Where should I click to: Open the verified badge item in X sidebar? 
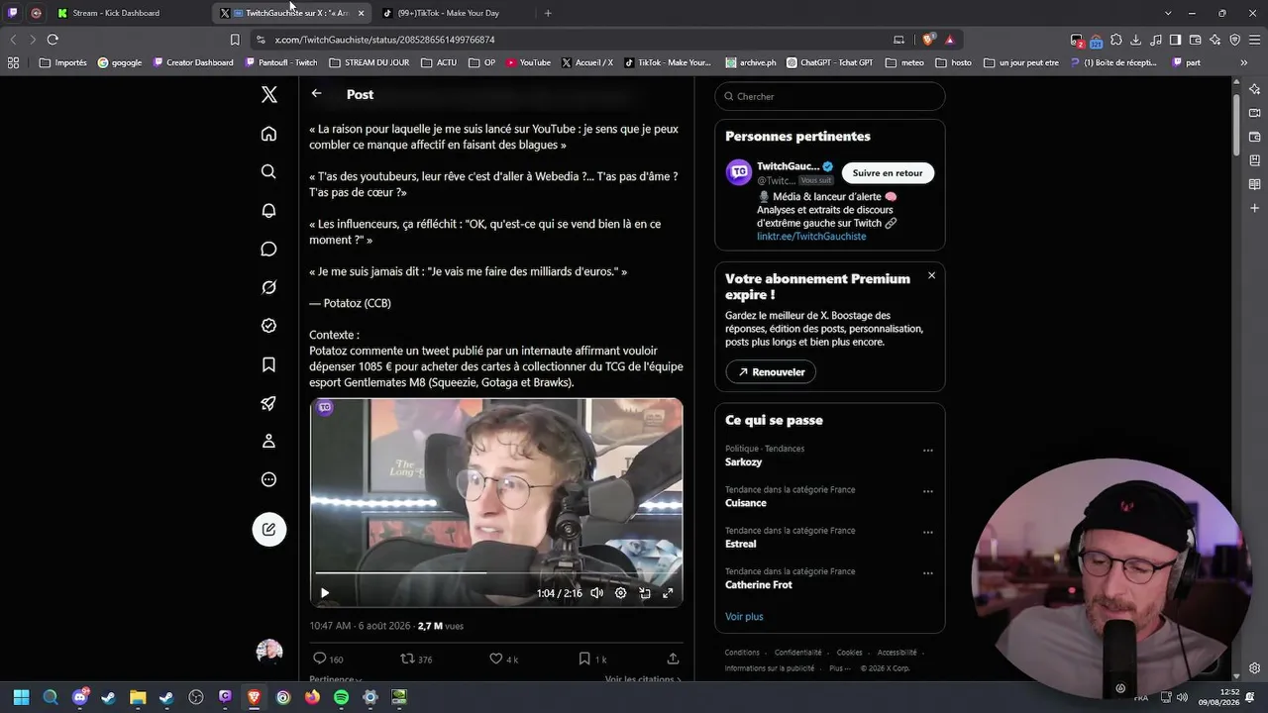(268, 326)
